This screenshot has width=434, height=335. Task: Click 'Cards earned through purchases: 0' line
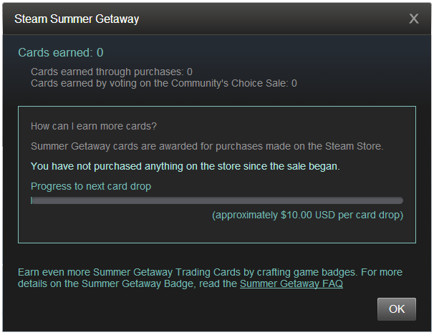pyautogui.click(x=112, y=72)
